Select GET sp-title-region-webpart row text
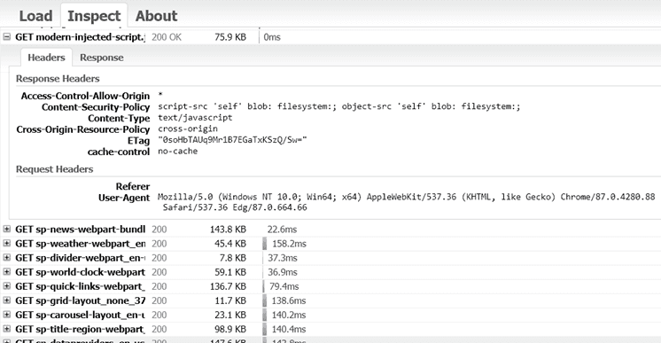 coord(80,329)
